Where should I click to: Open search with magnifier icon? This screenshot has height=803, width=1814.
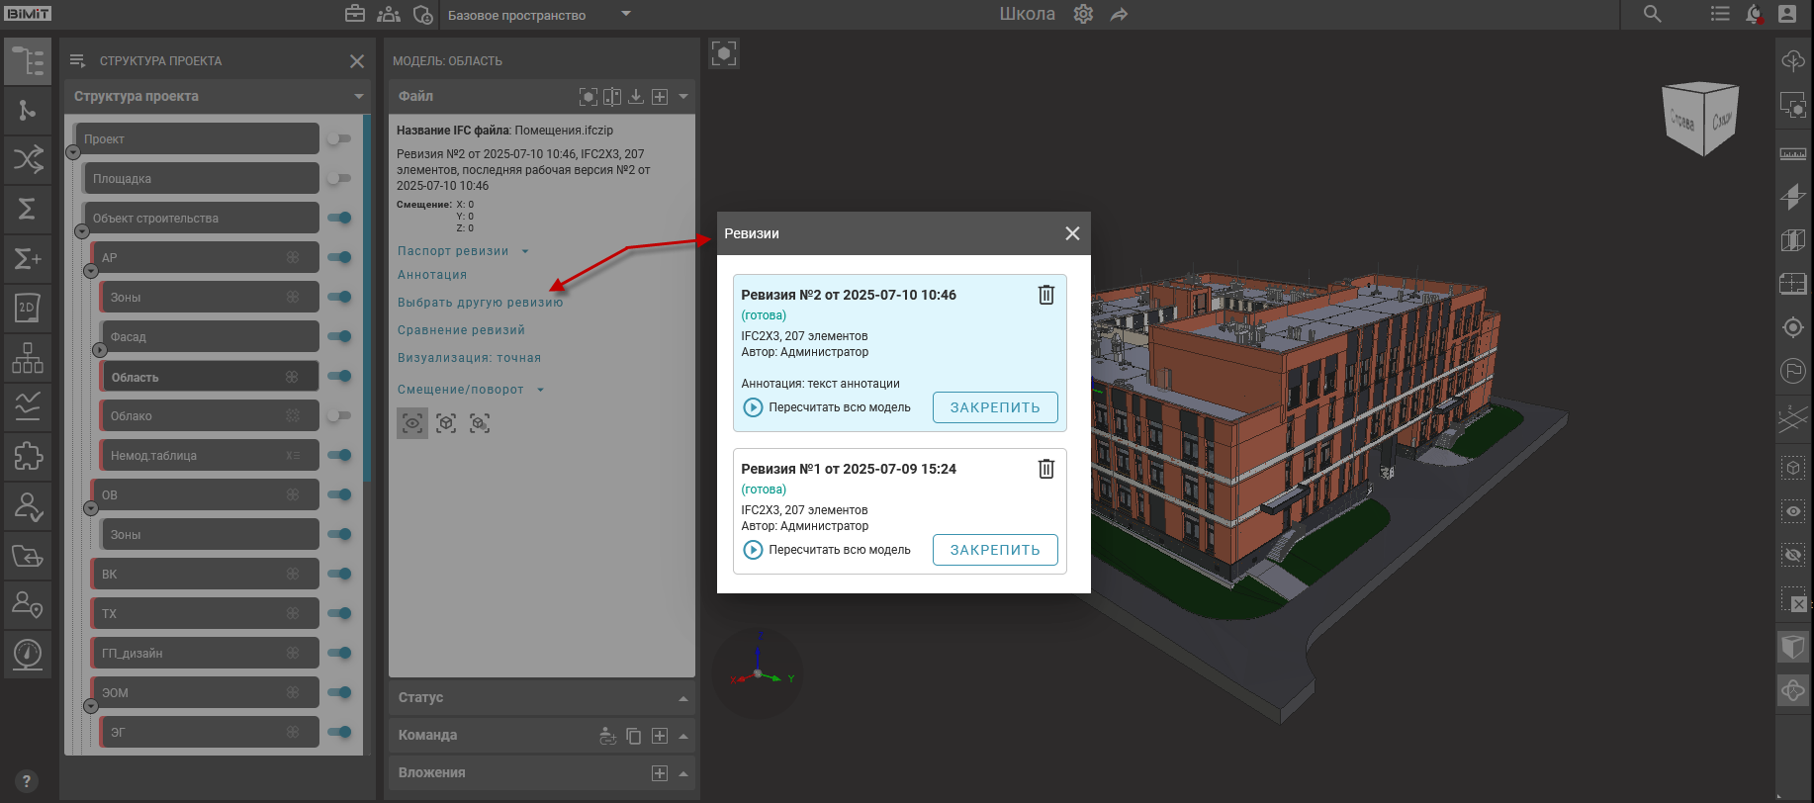pyautogui.click(x=1652, y=14)
